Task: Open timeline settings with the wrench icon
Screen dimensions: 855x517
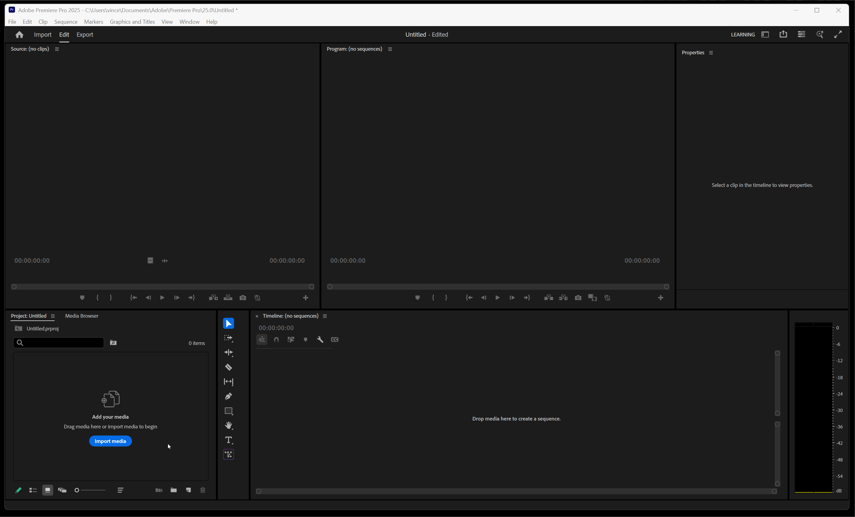Action: pos(320,340)
